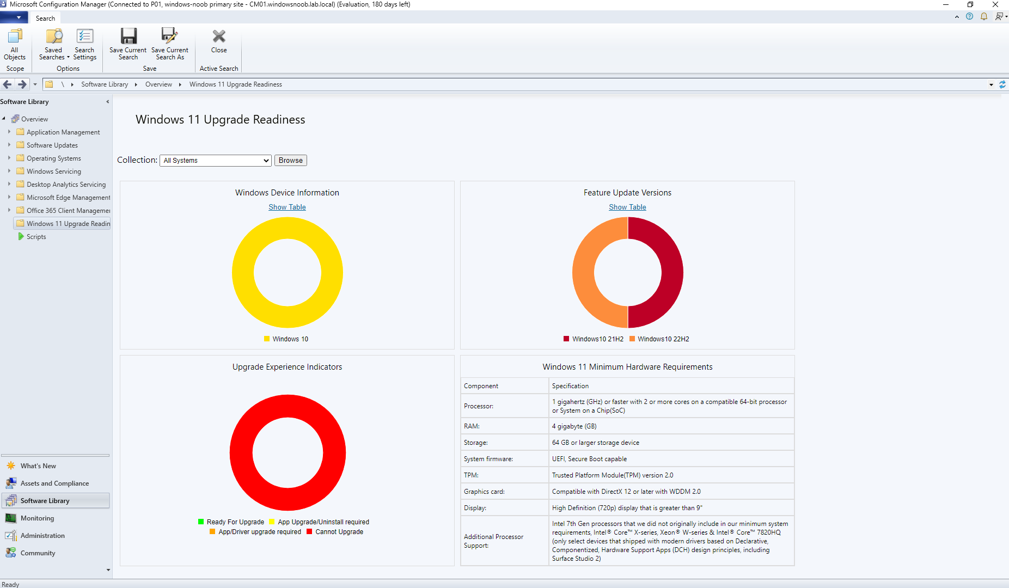This screenshot has width=1009, height=588.
Task: Click the refresh icon in address bar
Action: (x=1002, y=84)
